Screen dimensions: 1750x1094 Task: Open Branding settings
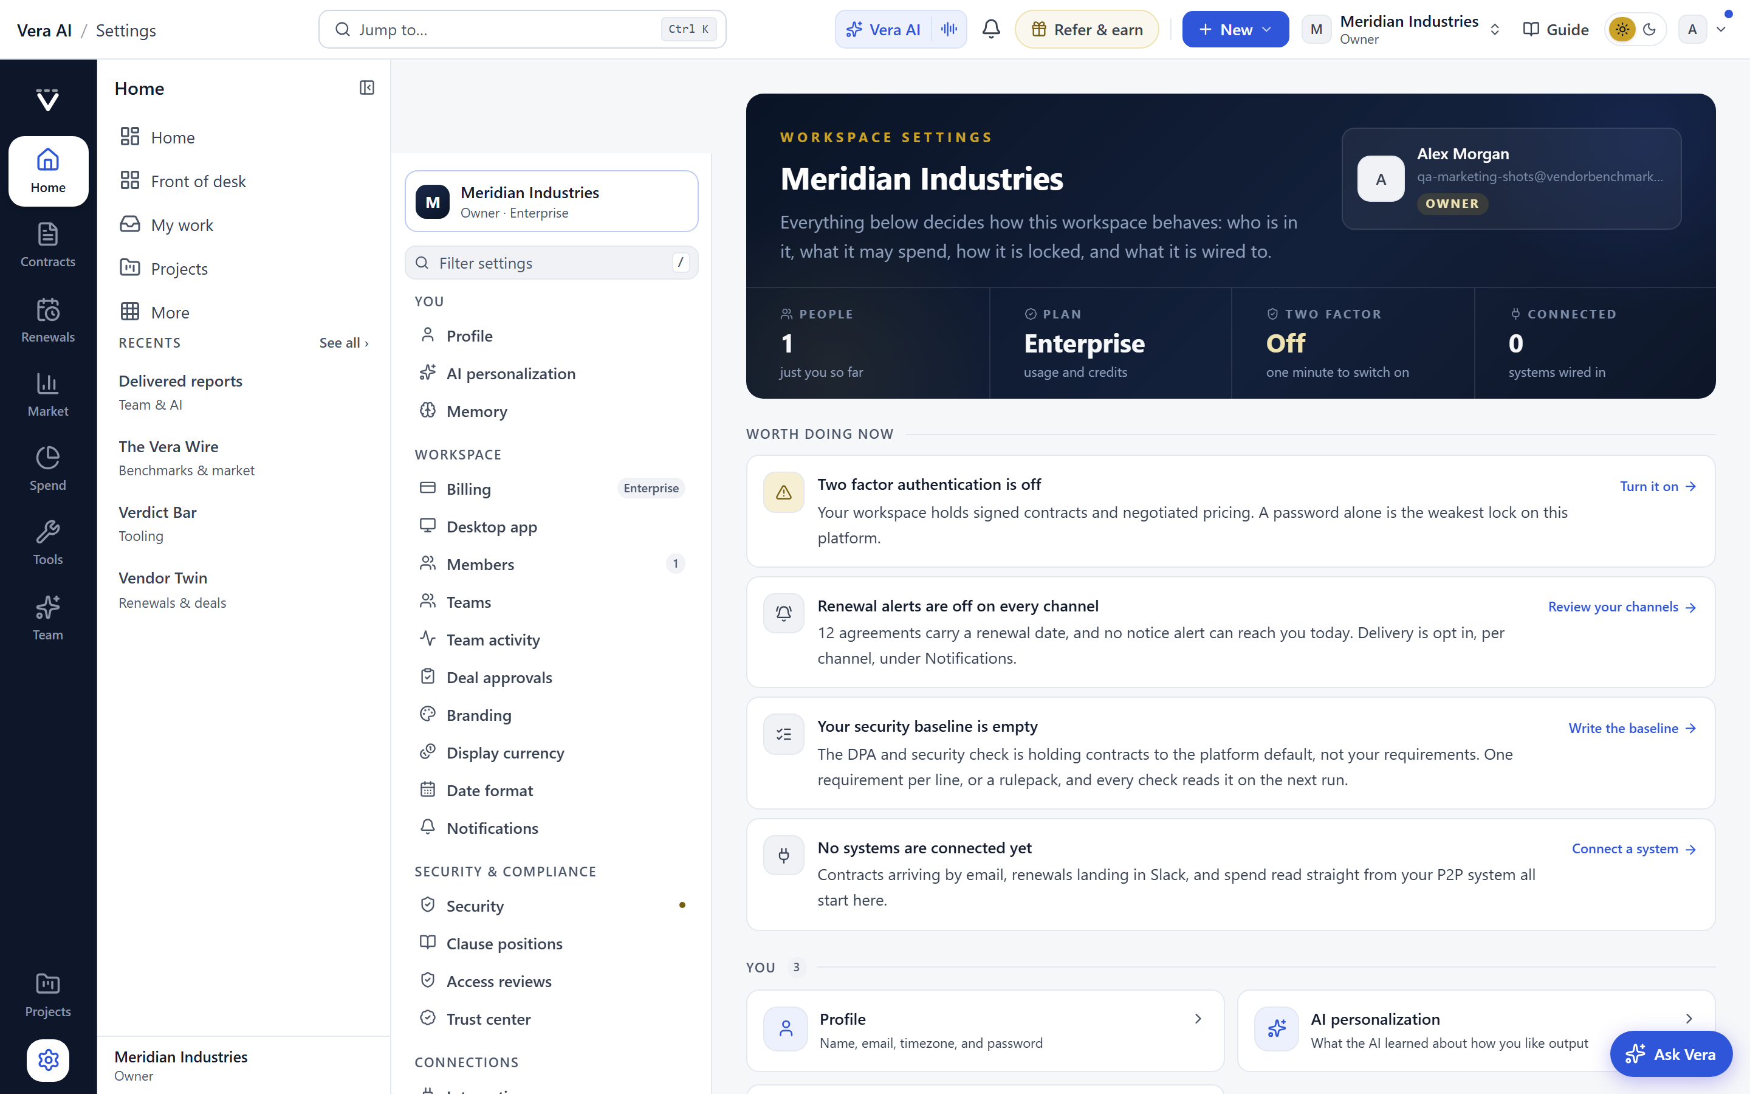coord(551,714)
